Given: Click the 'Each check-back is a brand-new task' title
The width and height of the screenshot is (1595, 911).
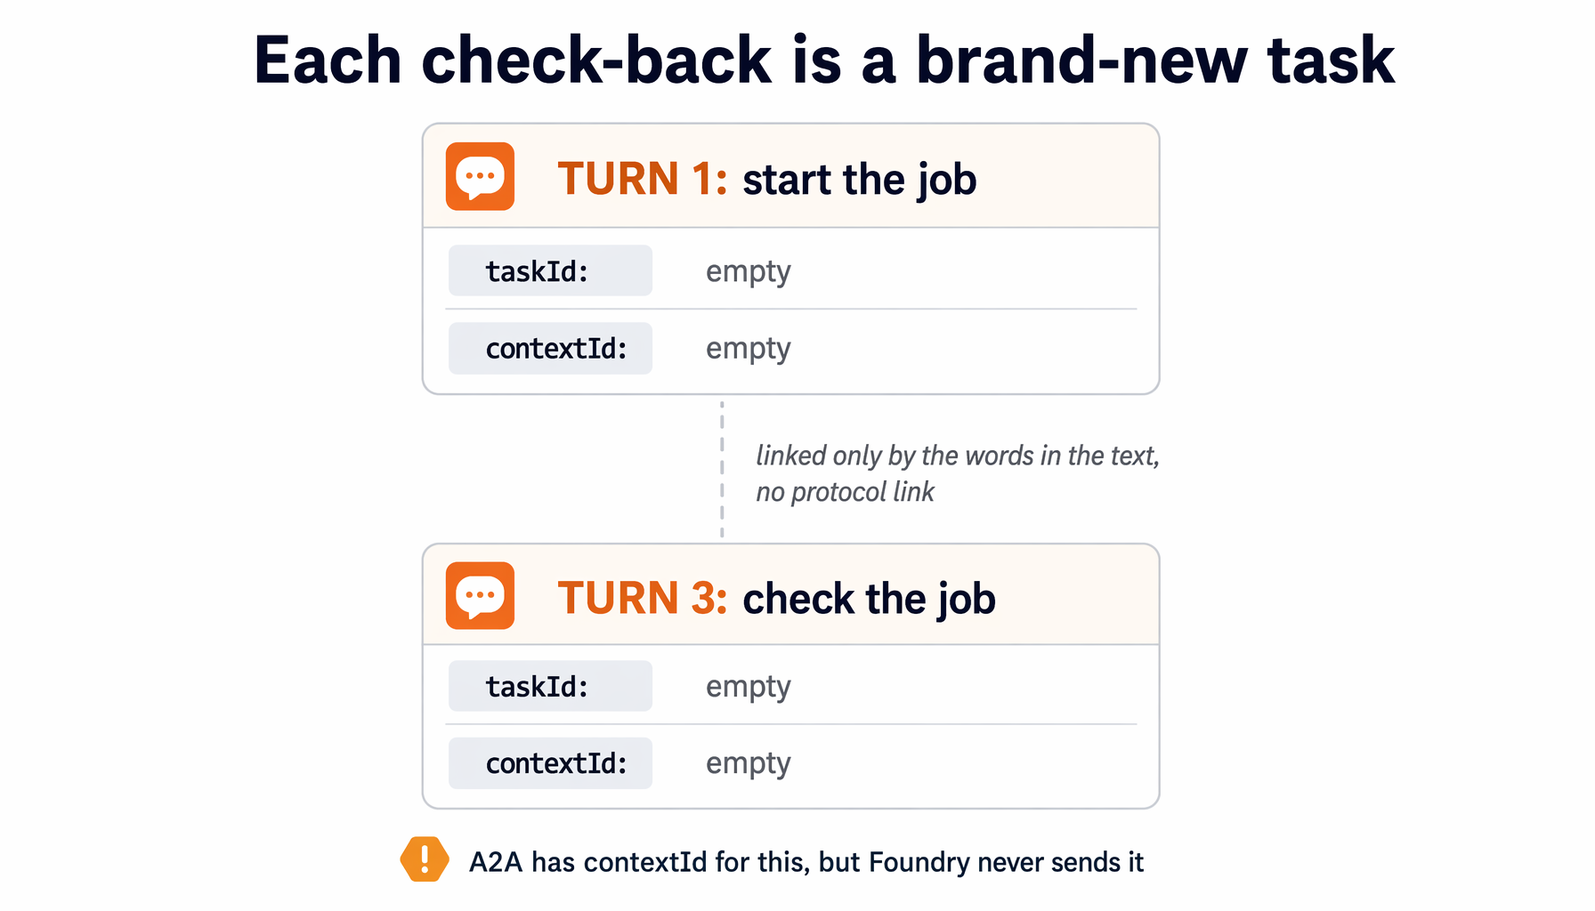Looking at the screenshot, I should point(824,60).
